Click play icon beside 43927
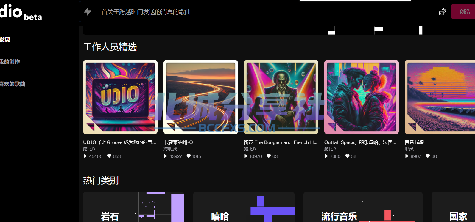Screen dimensions: 475x222 tap(166, 156)
